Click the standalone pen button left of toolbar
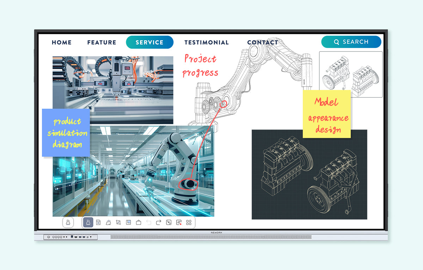 tap(68, 222)
